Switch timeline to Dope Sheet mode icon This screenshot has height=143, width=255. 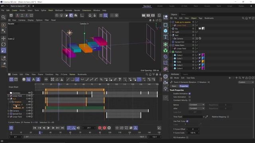11,79
